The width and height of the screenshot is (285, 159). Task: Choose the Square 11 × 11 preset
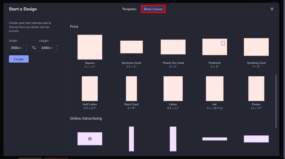tap(90, 47)
